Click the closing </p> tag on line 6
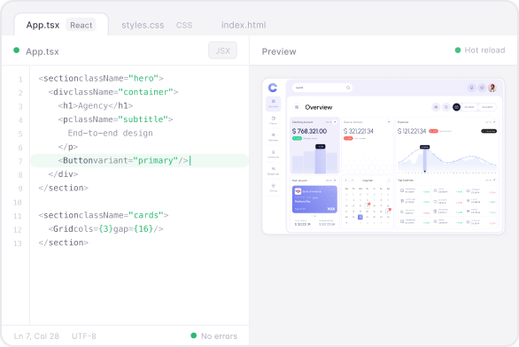The image size is (519, 347). 68,147
